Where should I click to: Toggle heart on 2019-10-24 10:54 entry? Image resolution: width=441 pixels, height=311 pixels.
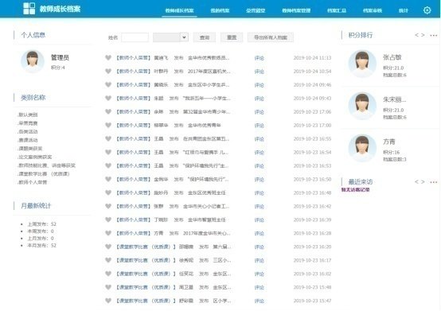pos(108,71)
